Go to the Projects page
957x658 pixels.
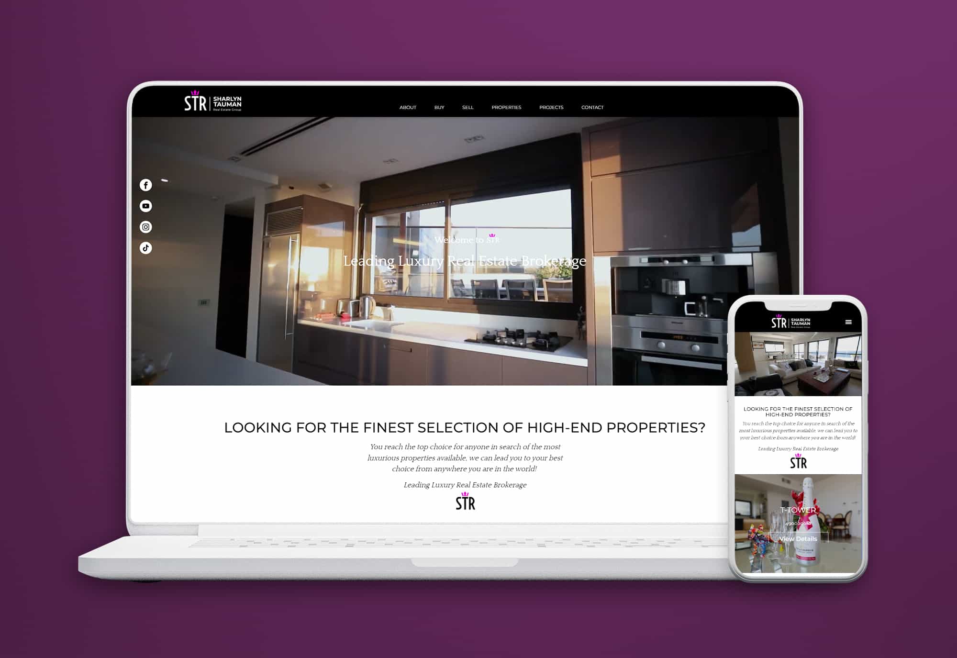tap(551, 107)
